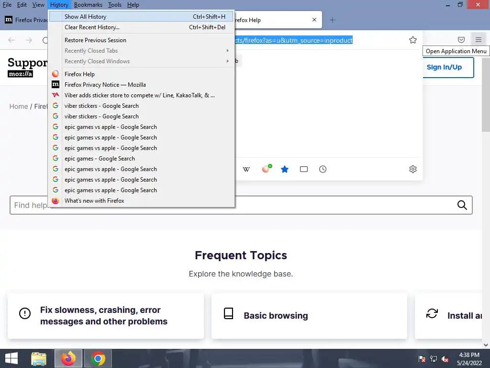
Task: Click the Save to Pocket icon
Action: pos(461,40)
